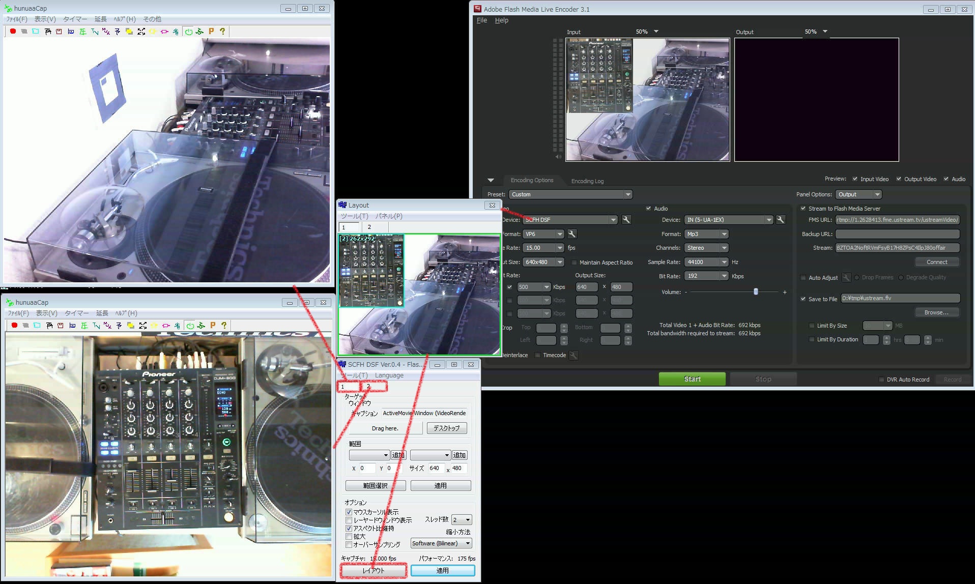Image resolution: width=975 pixels, height=584 pixels.
Task: Switch to Encoding Log tab
Action: [x=587, y=181]
